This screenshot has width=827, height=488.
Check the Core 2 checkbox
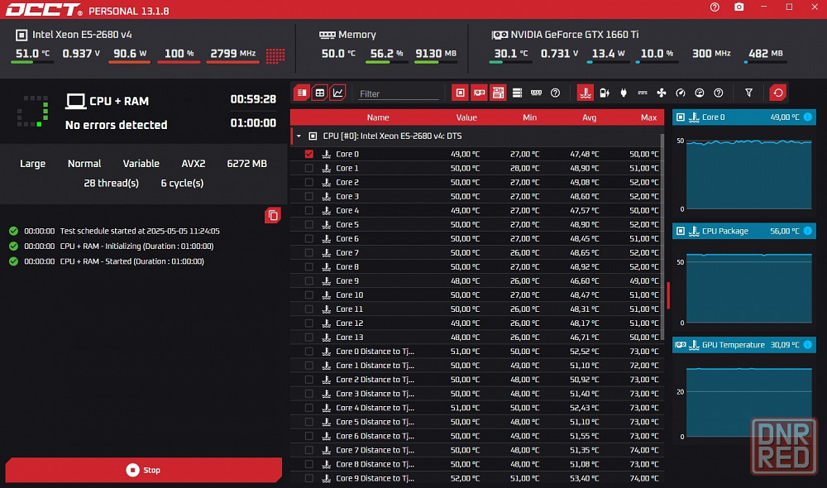coord(309,182)
